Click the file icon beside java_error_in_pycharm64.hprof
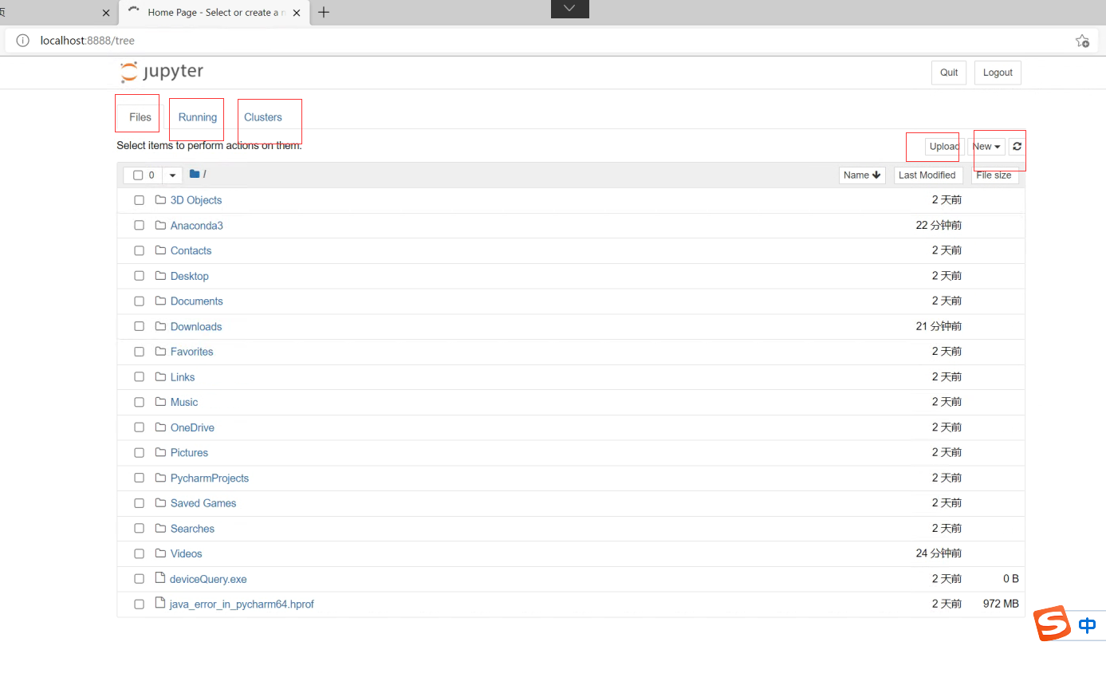This screenshot has width=1106, height=693. (160, 603)
